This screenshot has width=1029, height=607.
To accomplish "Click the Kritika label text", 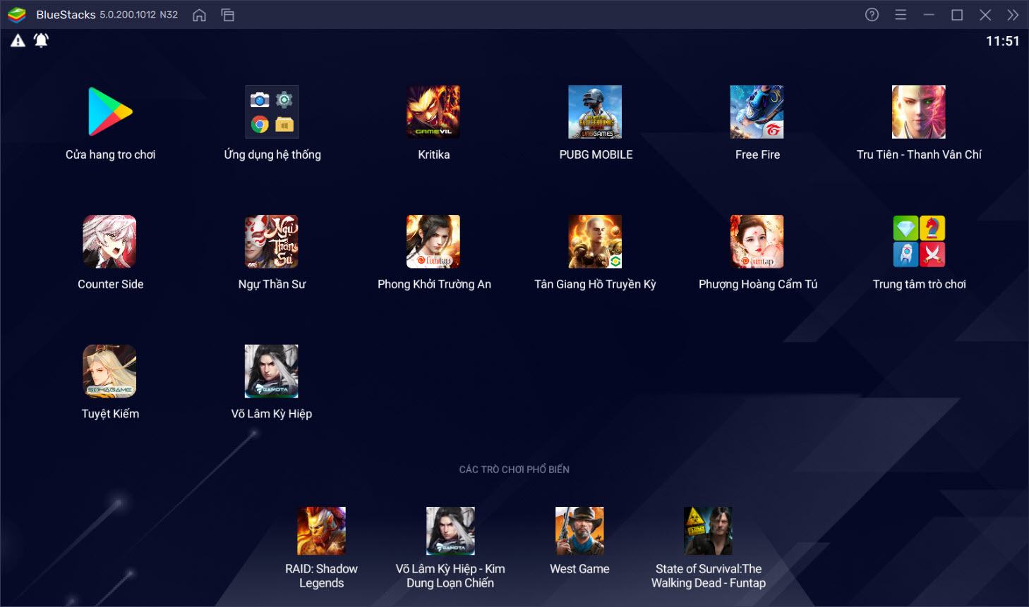I will [x=433, y=154].
